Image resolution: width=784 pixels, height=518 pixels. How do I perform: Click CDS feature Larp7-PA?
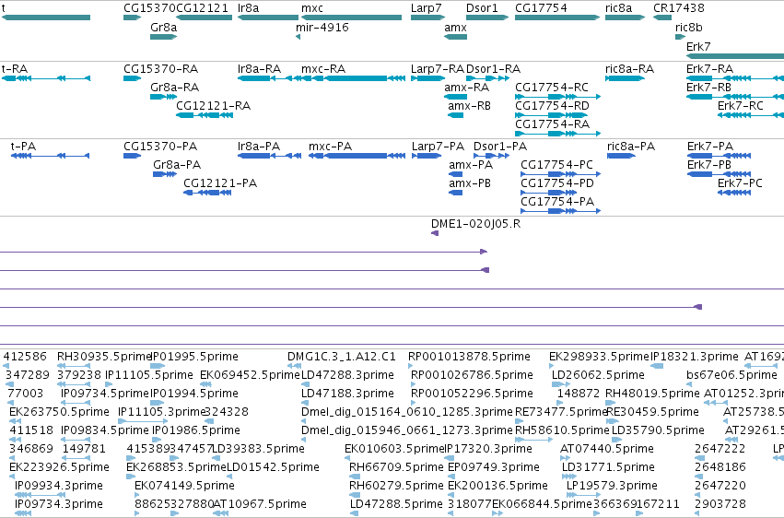tap(427, 156)
